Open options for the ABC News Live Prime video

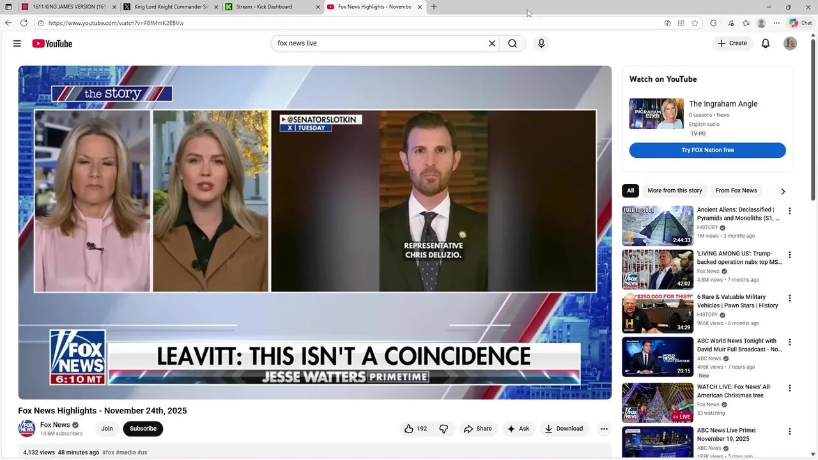point(789,432)
